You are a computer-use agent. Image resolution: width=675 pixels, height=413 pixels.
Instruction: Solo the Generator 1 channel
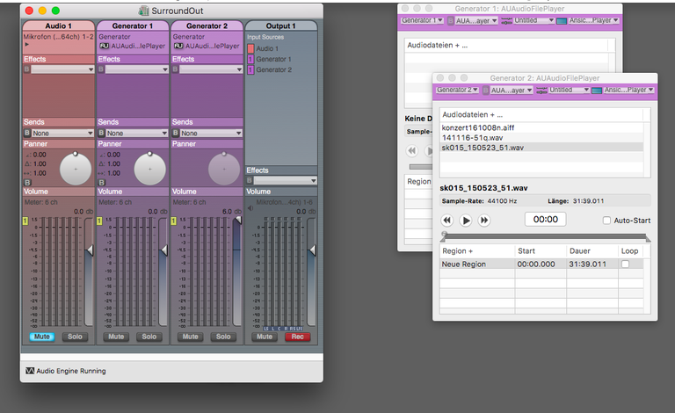149,337
